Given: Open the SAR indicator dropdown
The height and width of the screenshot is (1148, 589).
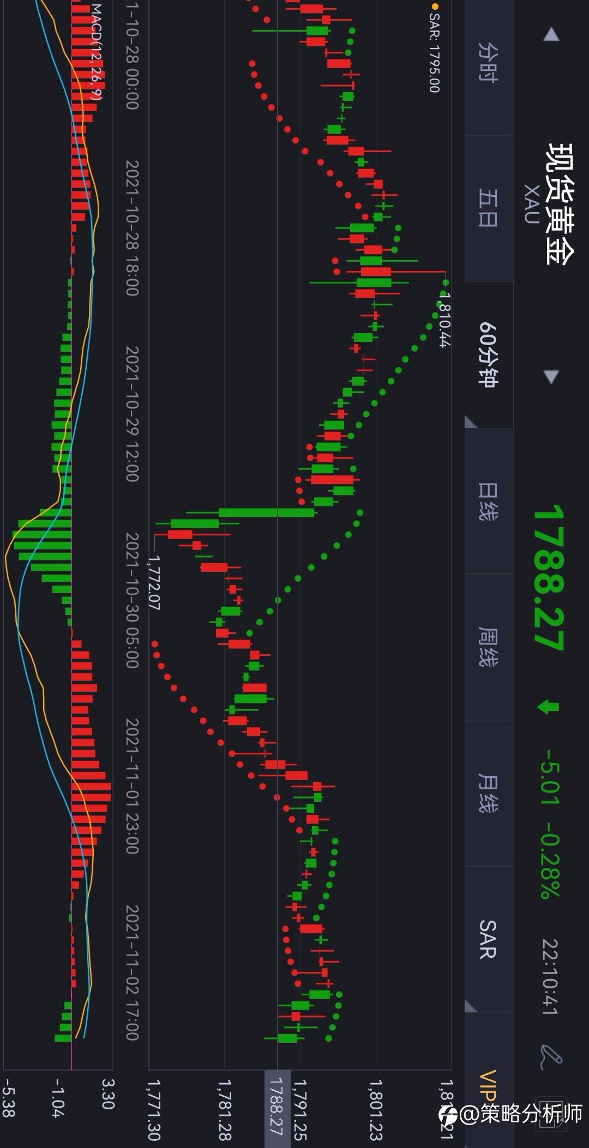Looking at the screenshot, I should coord(488,939).
